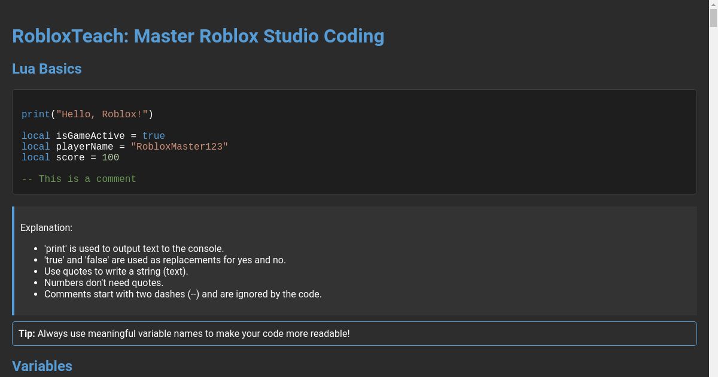Click the playerName string value
Screen dimensions: 718x377
tap(179, 147)
